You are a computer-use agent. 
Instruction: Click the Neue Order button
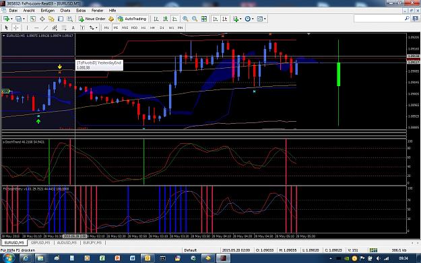92,19
